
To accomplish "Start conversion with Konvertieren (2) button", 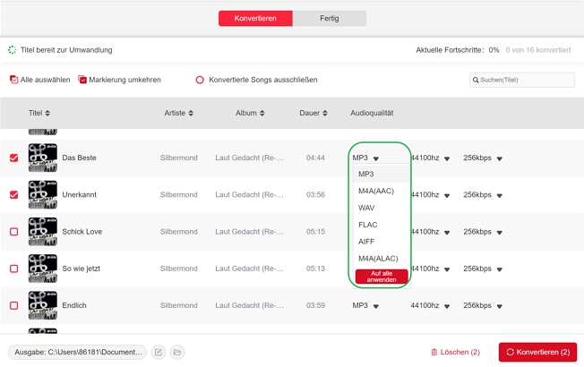I will (537, 353).
